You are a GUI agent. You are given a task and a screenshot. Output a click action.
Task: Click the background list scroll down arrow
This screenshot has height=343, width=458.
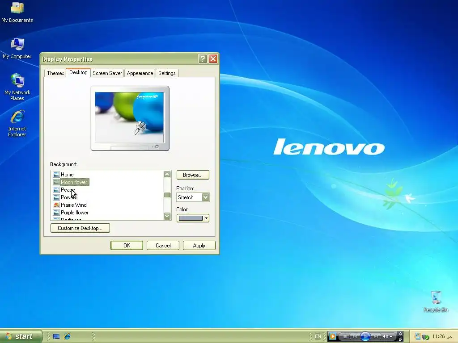click(x=167, y=216)
